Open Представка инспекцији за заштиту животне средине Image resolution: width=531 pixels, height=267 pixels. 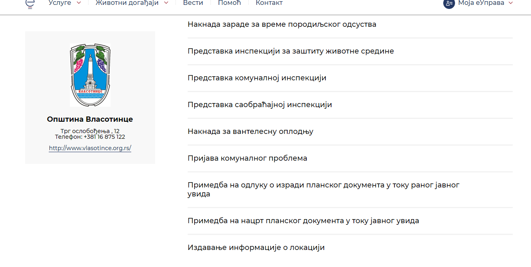(x=291, y=51)
